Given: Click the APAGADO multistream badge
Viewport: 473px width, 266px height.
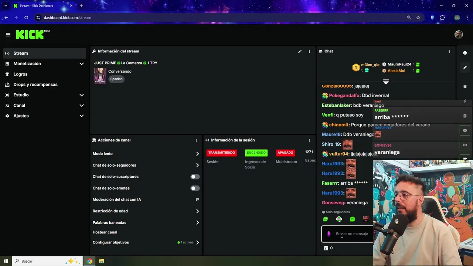Looking at the screenshot, I should click(x=285, y=153).
